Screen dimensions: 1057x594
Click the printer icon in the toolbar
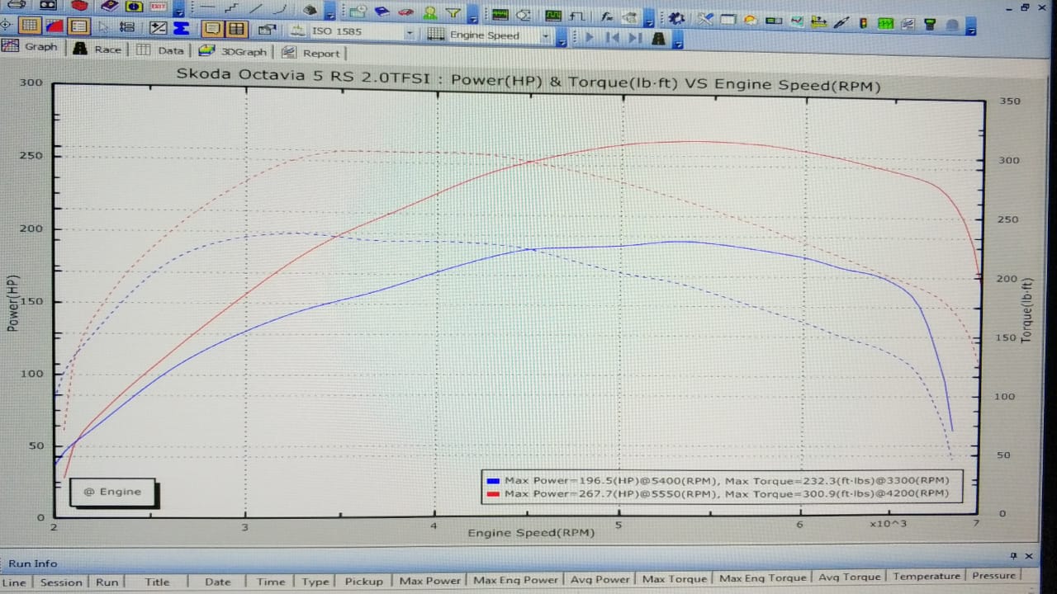pyautogui.click(x=17, y=5)
